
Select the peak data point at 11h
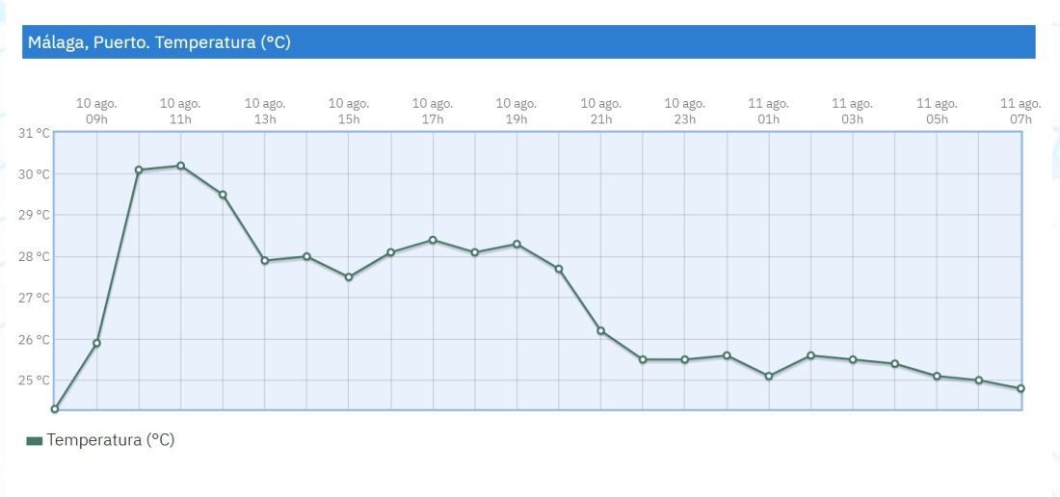click(x=180, y=166)
